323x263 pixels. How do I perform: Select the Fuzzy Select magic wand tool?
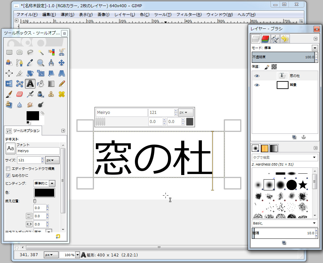point(41,52)
